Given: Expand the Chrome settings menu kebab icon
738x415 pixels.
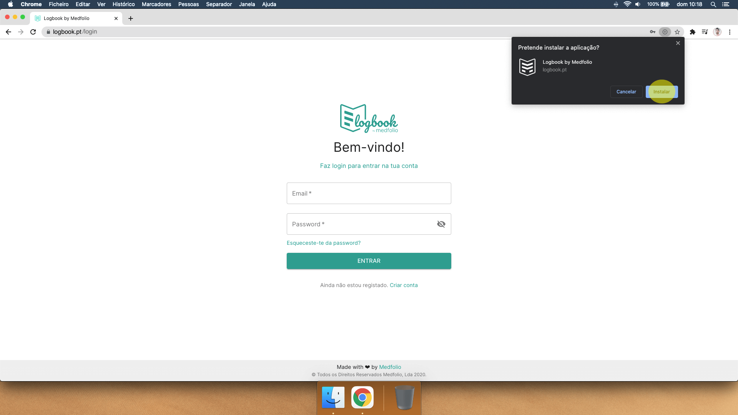Looking at the screenshot, I should (730, 32).
